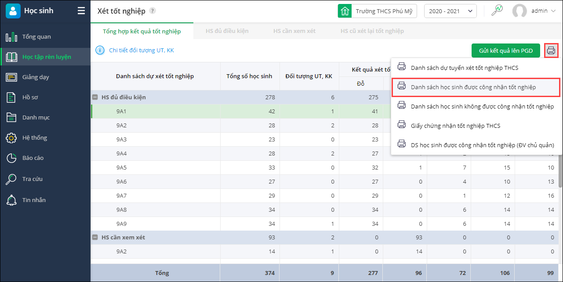Screen dimensions: 563x282
Task: Choose Giấy chứng nhận tốt nghiệp THCS option
Action: [x=455, y=126]
